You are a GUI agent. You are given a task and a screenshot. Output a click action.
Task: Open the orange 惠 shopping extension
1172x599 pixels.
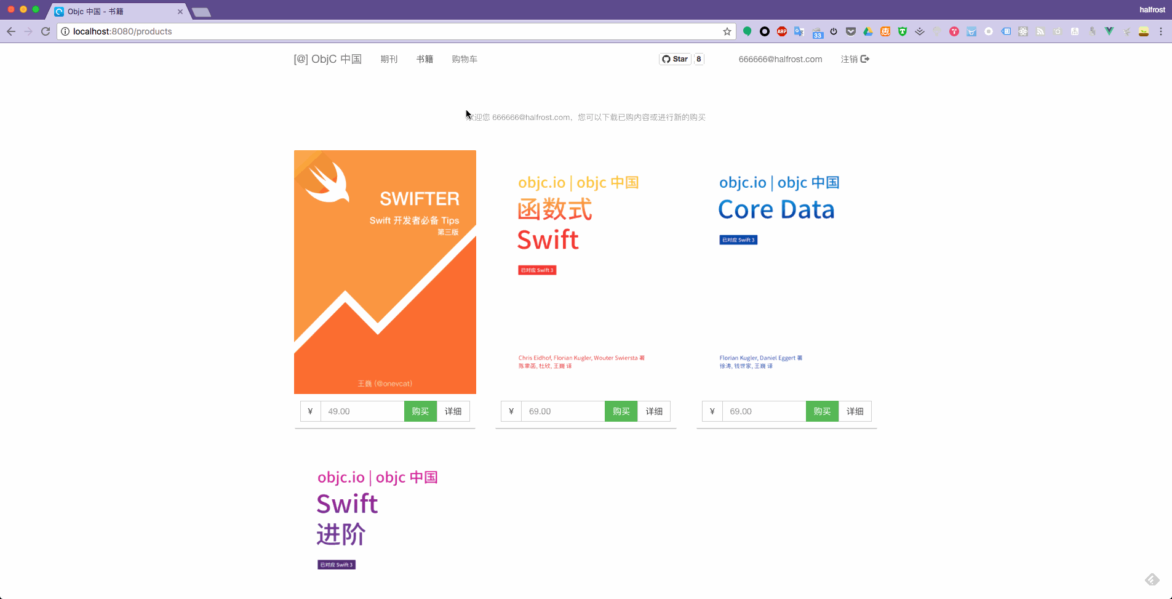tap(885, 31)
